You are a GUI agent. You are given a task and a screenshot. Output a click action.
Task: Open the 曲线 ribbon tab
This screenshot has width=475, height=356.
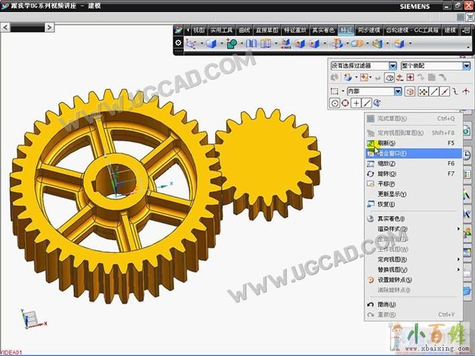click(x=244, y=30)
